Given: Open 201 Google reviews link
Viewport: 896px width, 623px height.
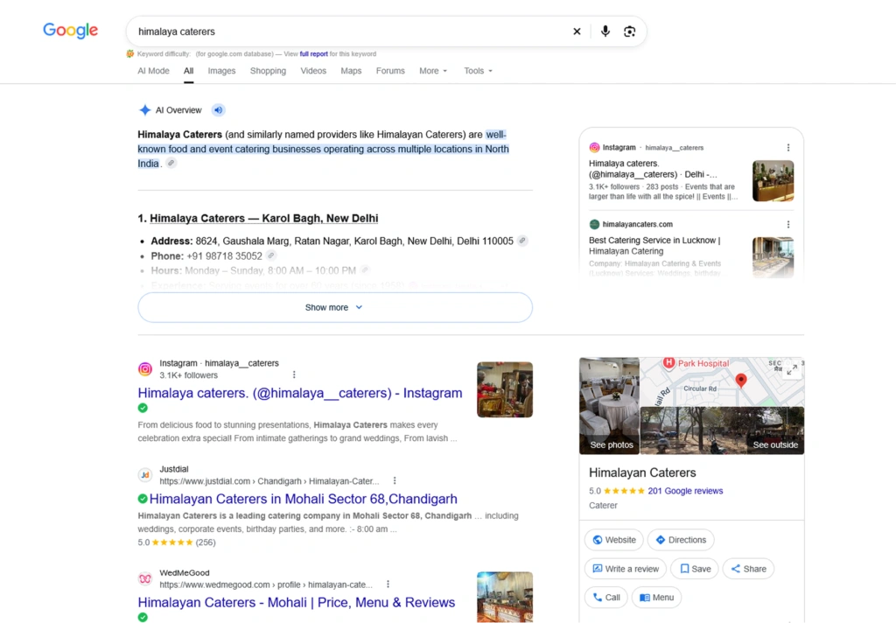Looking at the screenshot, I should 685,491.
